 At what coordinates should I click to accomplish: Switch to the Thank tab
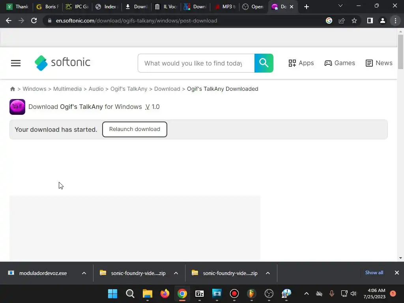tap(17, 7)
